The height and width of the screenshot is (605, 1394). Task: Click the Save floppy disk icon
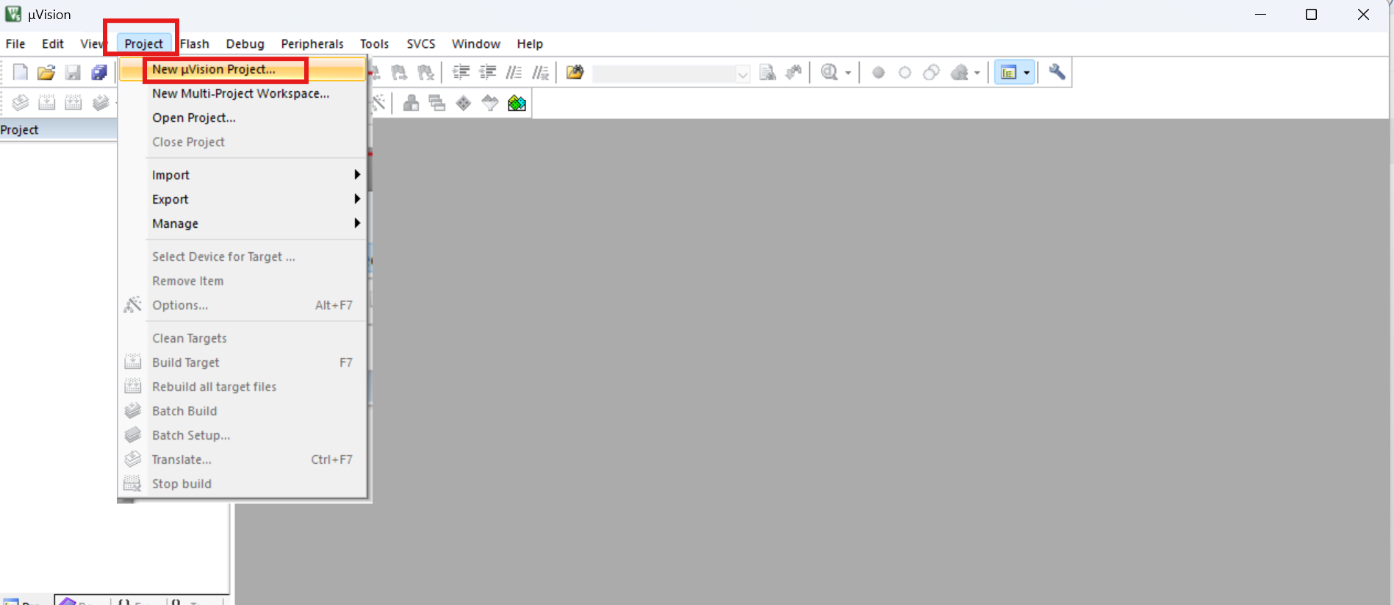(x=73, y=72)
